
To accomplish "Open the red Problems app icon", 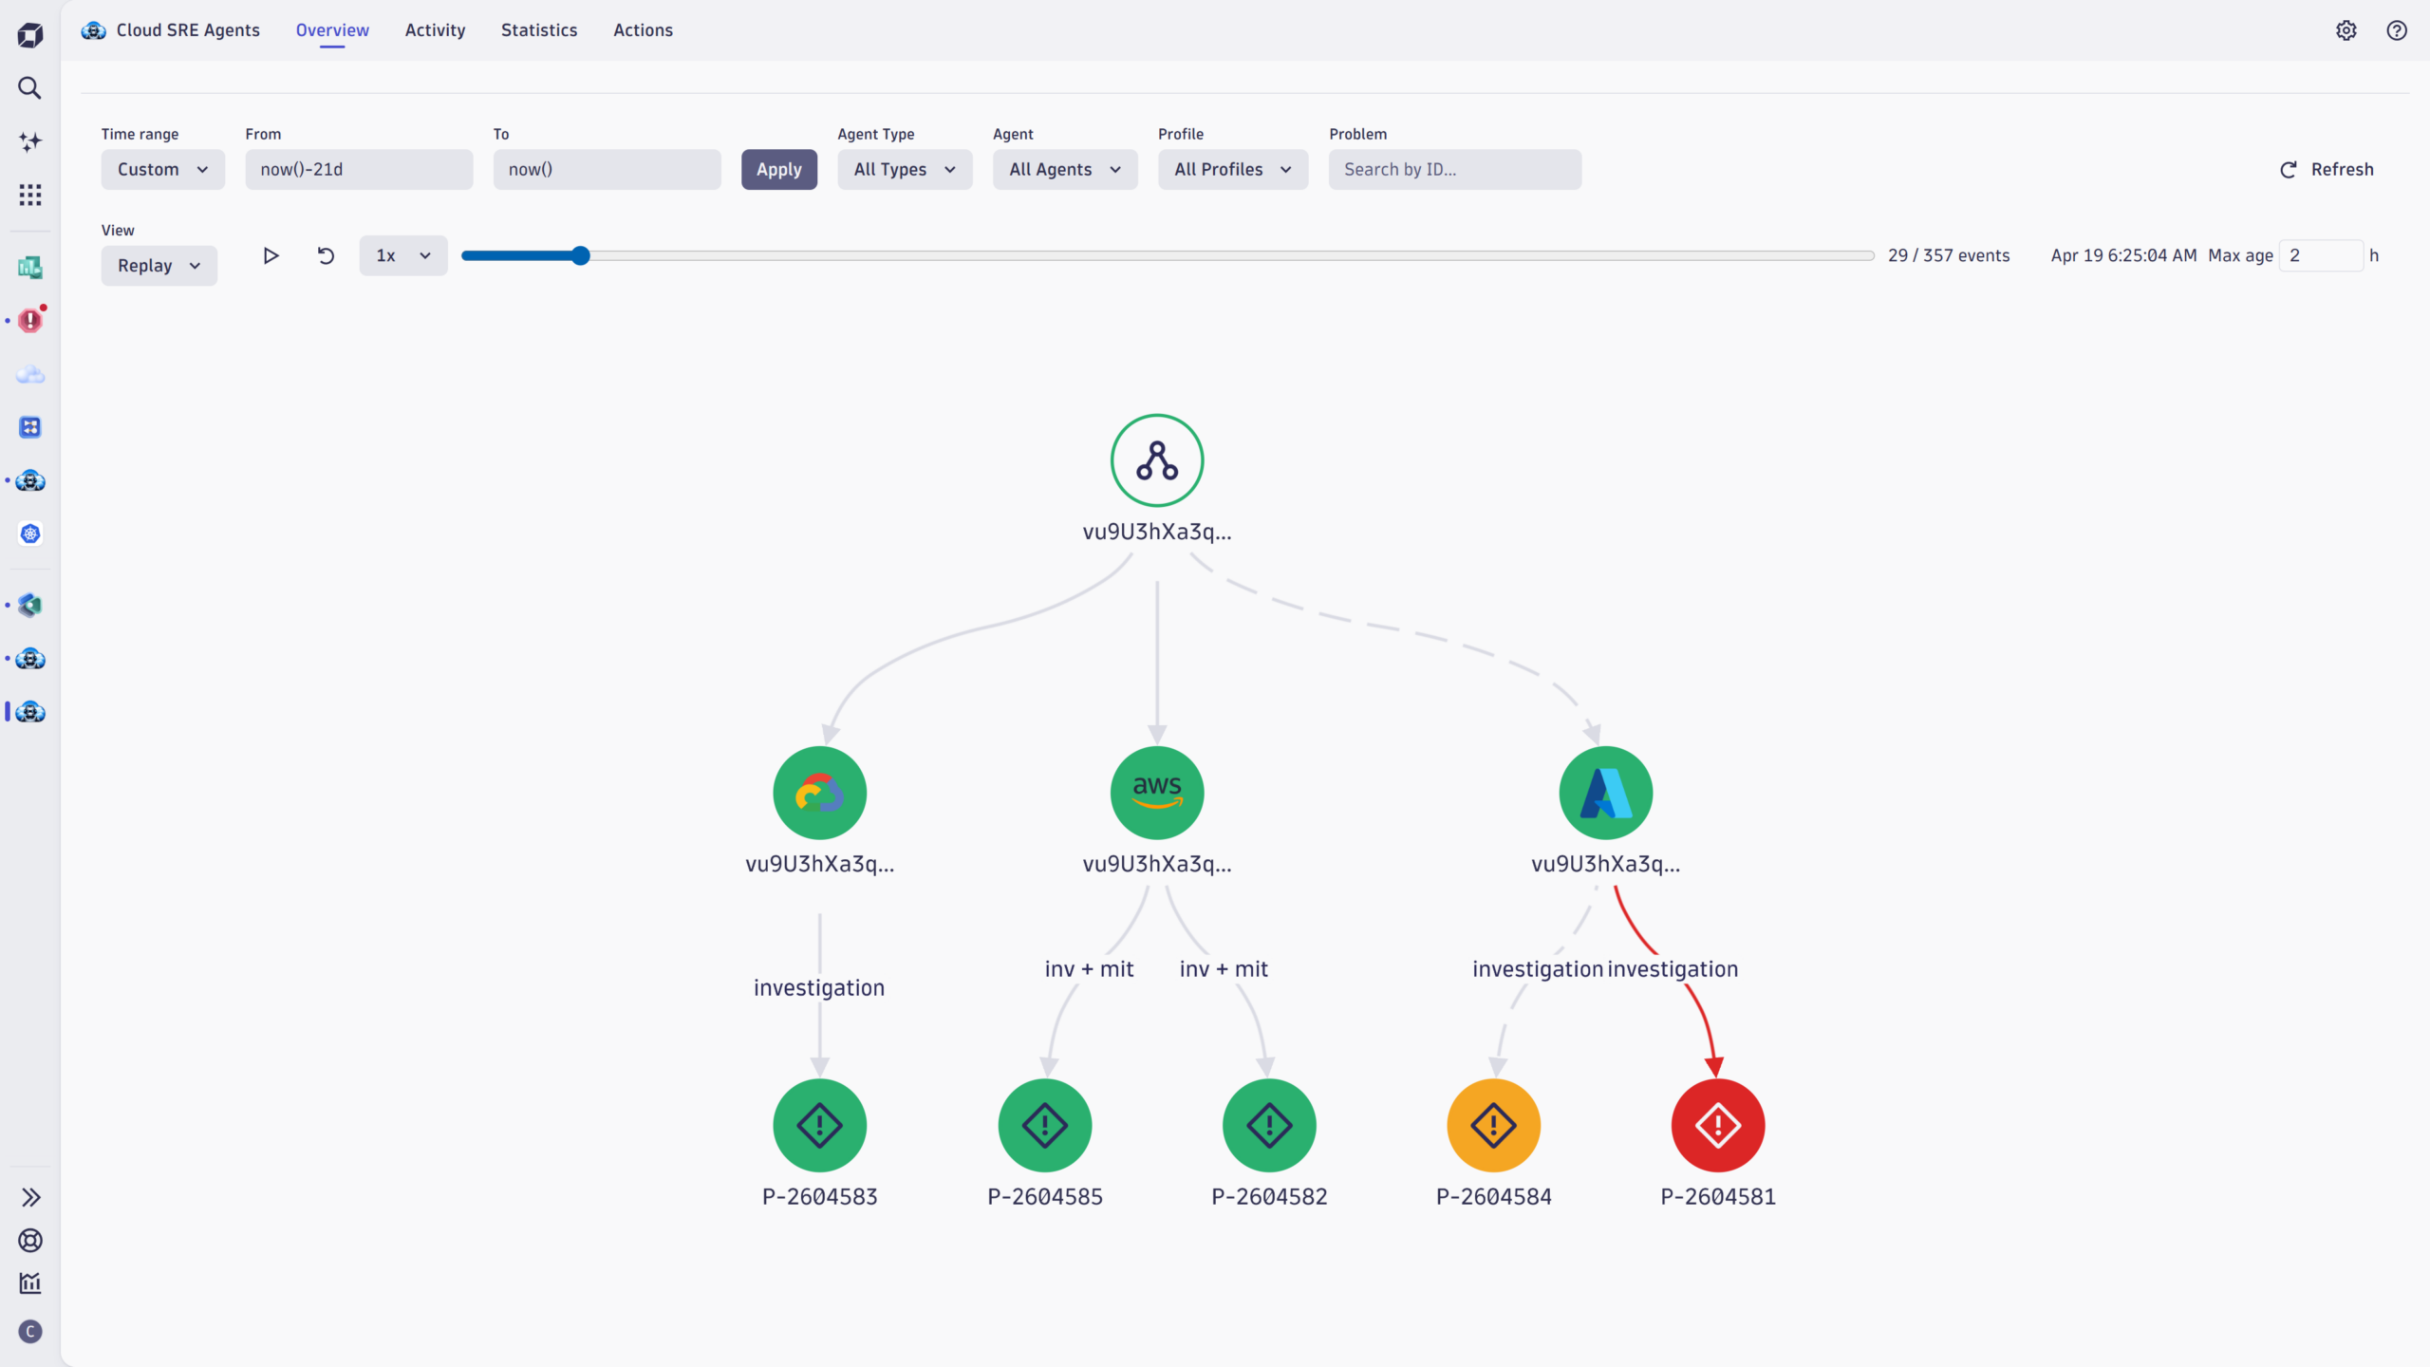I will point(30,321).
